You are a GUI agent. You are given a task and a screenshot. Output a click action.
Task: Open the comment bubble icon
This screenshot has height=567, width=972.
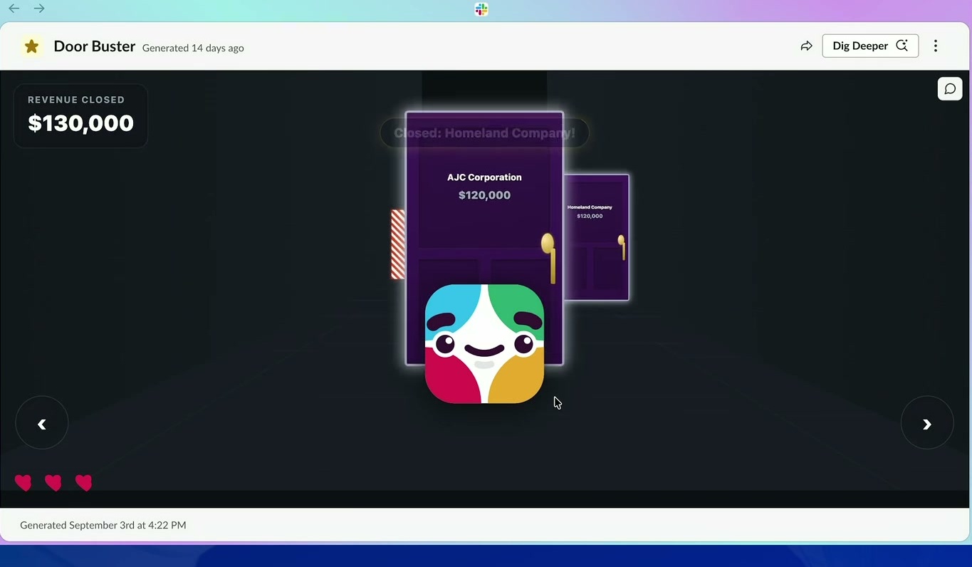pos(950,88)
